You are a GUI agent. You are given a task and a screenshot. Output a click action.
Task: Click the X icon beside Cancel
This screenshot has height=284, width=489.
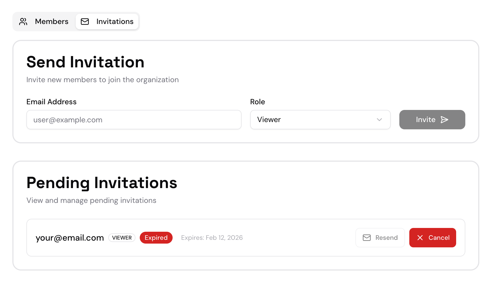[420, 238]
